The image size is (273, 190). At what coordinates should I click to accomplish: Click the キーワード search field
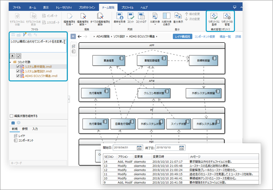click(x=38, y=163)
